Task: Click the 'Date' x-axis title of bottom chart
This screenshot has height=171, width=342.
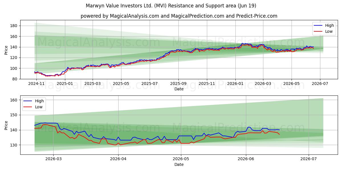Action: 179,164
